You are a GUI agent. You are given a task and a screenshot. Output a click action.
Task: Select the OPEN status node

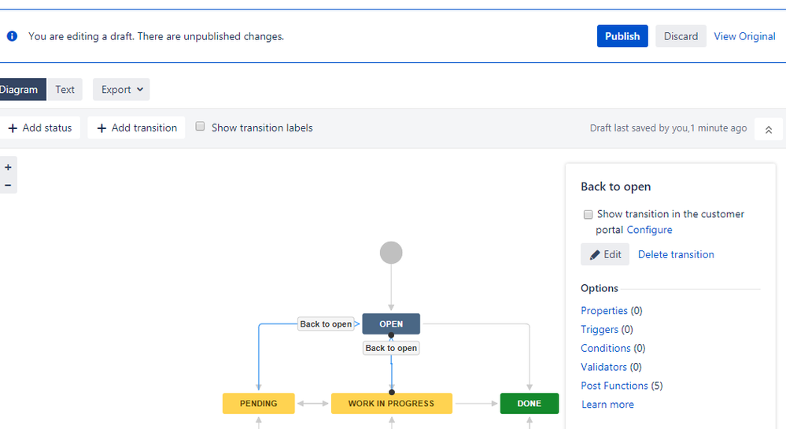[x=391, y=324]
